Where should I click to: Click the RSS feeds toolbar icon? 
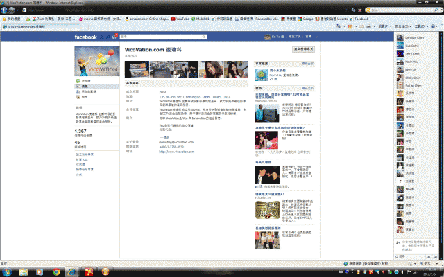coord(350,26)
